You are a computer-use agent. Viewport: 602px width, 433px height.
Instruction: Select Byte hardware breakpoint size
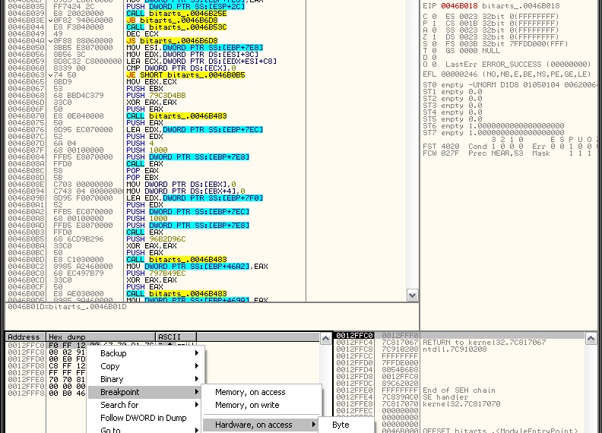click(x=341, y=425)
